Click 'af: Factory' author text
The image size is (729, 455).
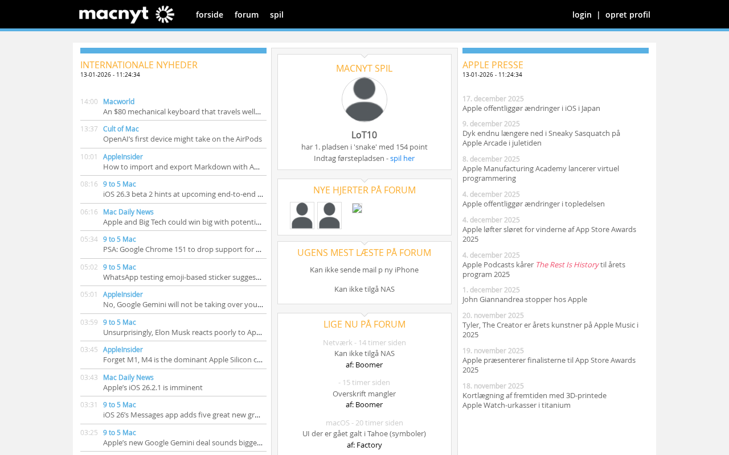(x=364, y=445)
